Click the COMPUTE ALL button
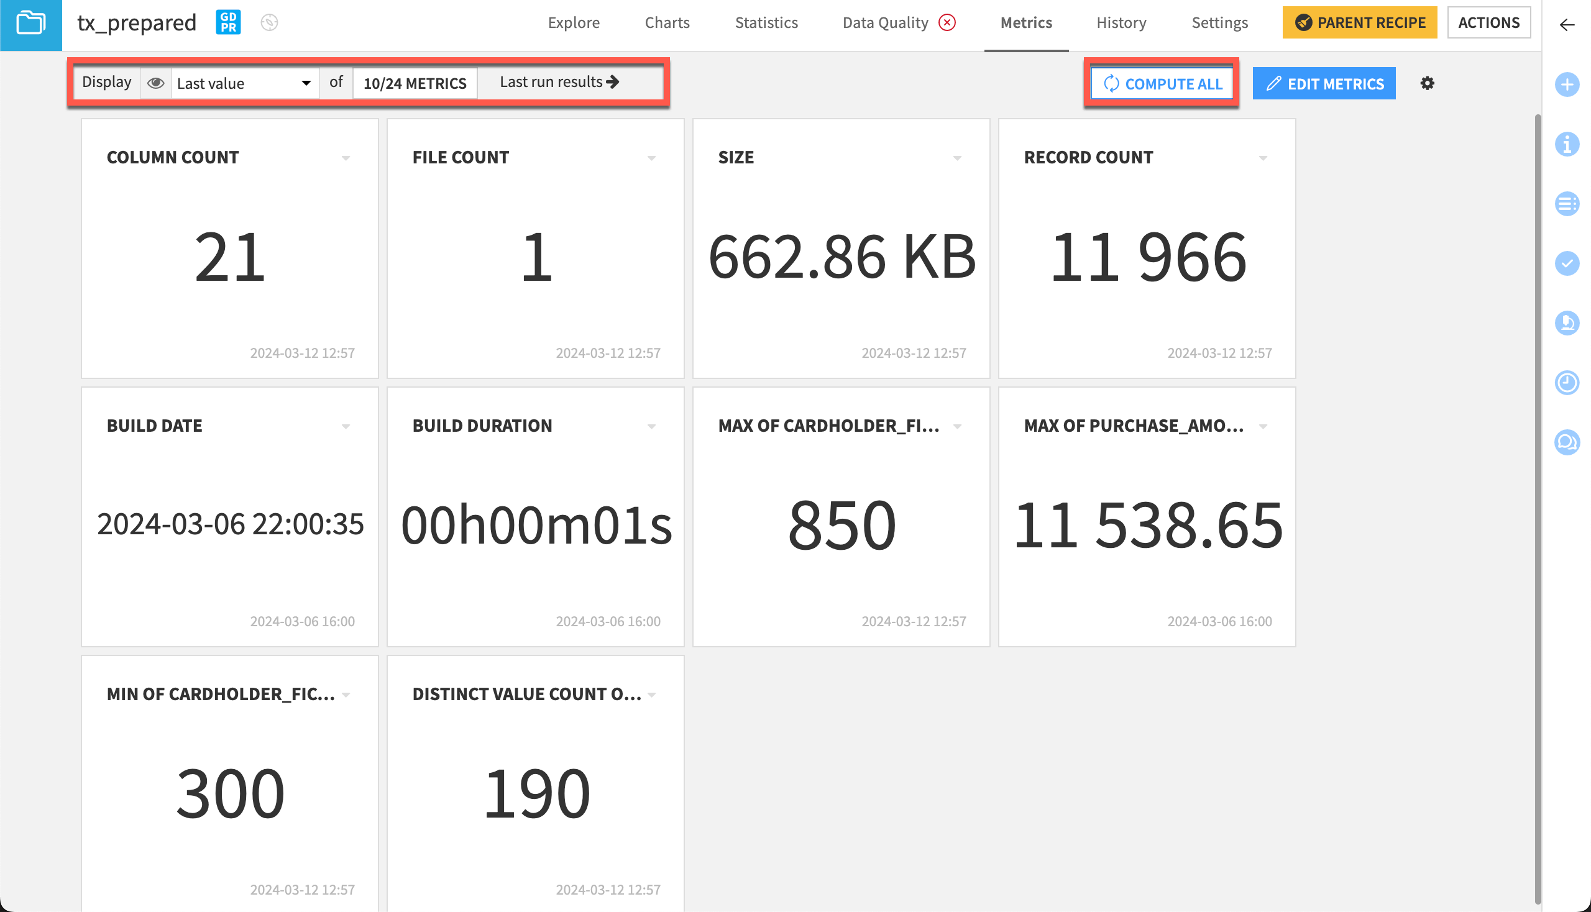 click(x=1161, y=83)
